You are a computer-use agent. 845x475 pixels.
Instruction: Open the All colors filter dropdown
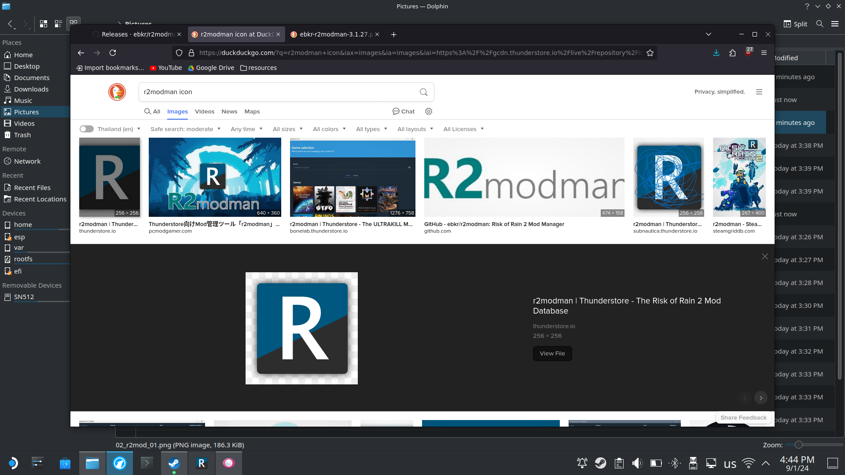tap(329, 129)
